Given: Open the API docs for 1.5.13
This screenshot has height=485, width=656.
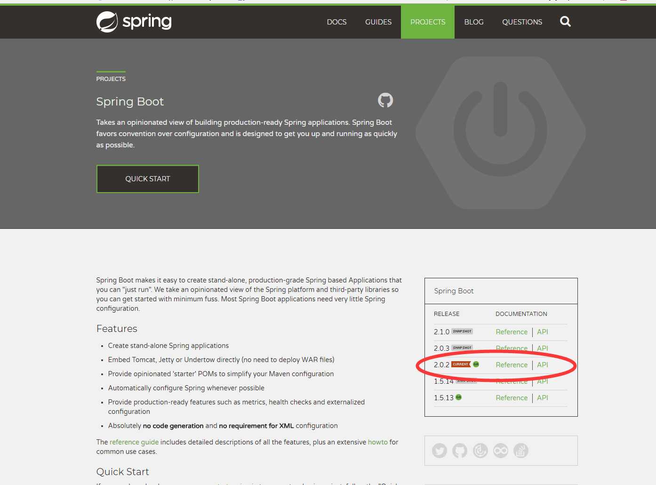Looking at the screenshot, I should tap(543, 398).
